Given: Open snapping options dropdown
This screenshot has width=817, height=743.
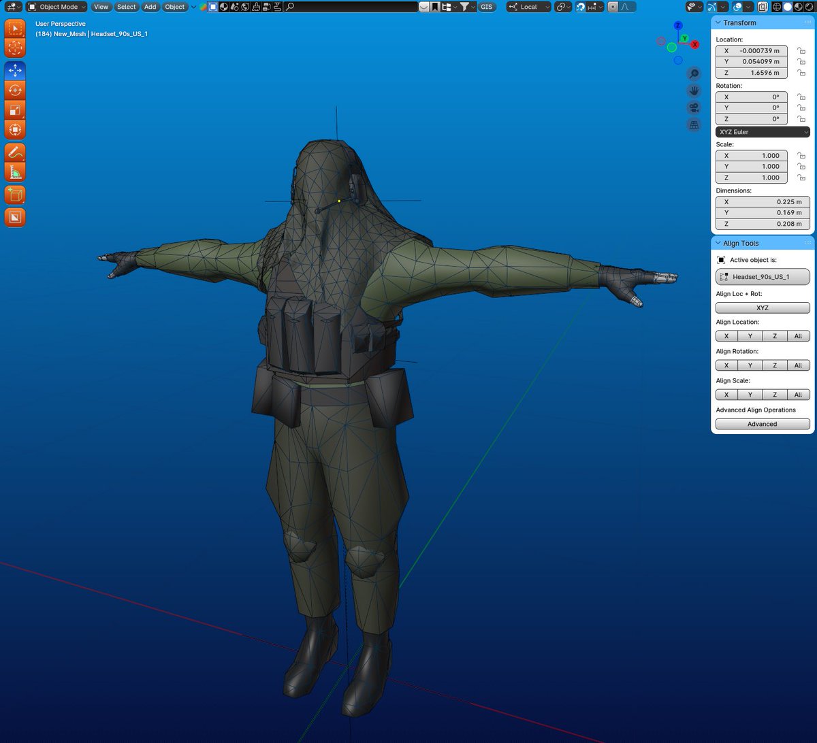Looking at the screenshot, I should coord(595,7).
